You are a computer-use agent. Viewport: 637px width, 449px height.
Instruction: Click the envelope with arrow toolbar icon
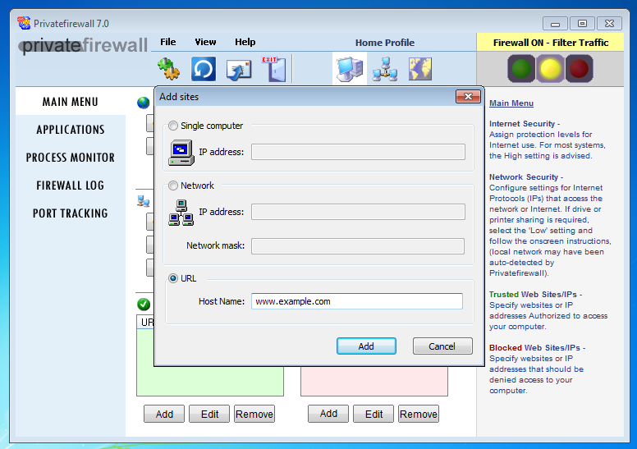tap(239, 69)
